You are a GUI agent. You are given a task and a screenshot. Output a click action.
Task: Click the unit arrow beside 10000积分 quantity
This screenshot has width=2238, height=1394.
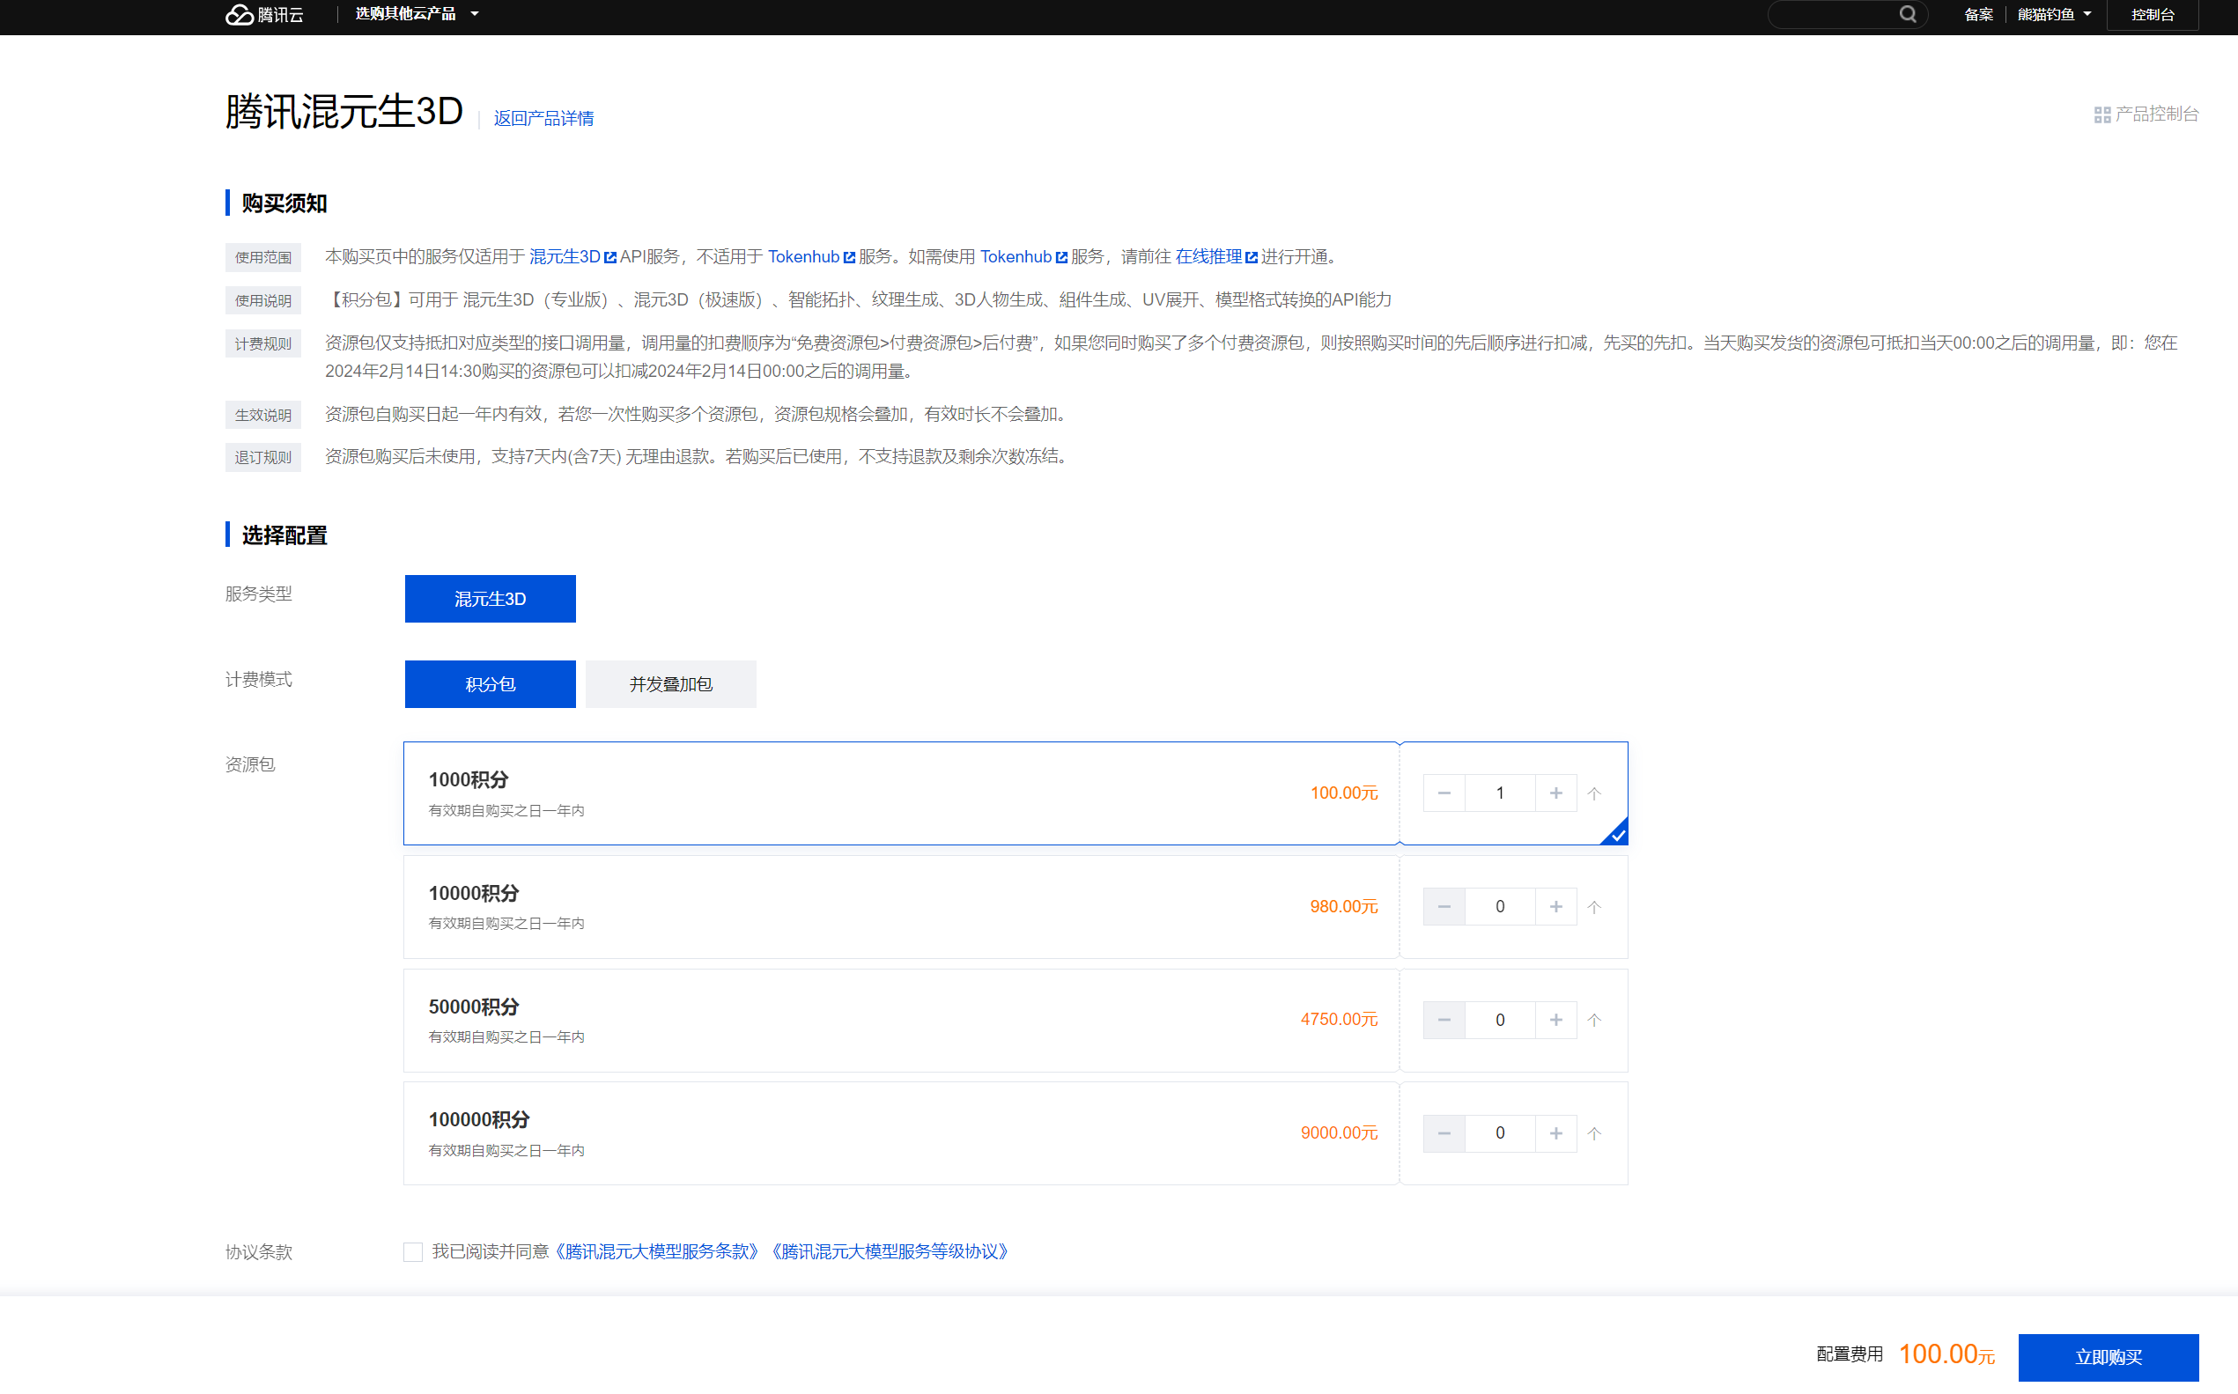tap(1594, 907)
